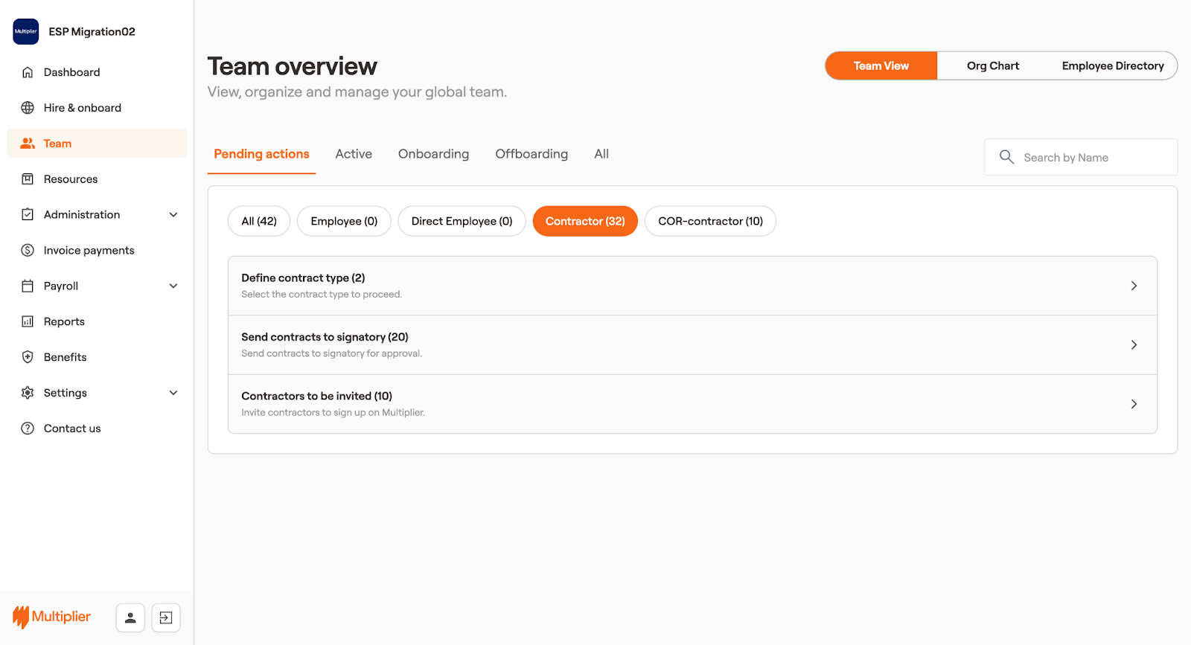Click the Invoice payments dollar icon
Image resolution: width=1191 pixels, height=645 pixels.
click(x=28, y=251)
